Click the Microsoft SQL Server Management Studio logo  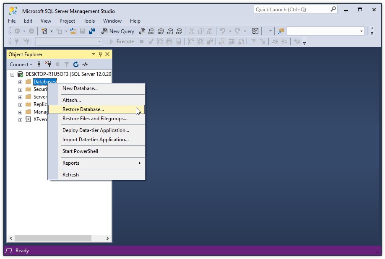click(x=13, y=11)
